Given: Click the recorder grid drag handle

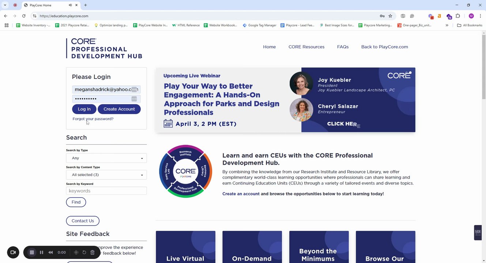Looking at the screenshot, I should 76,252.
